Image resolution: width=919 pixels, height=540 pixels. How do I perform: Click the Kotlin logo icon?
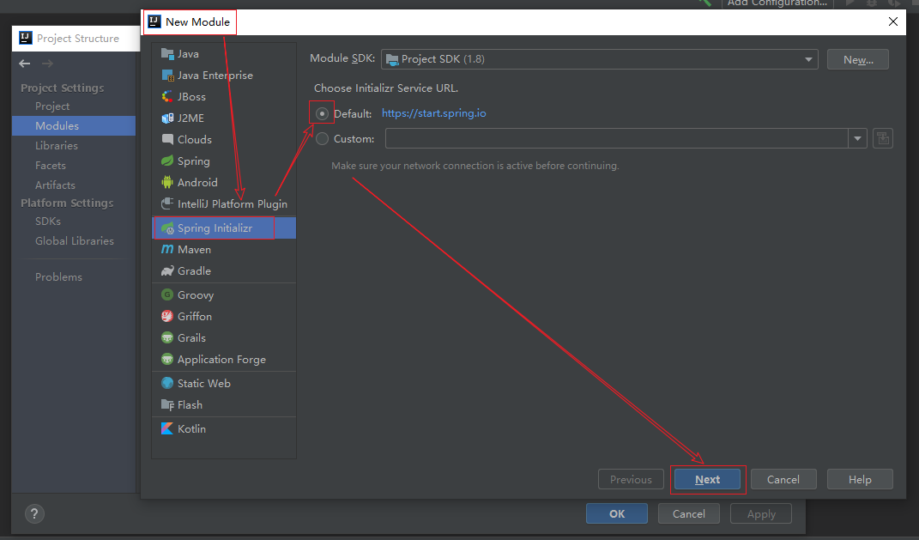(x=168, y=429)
